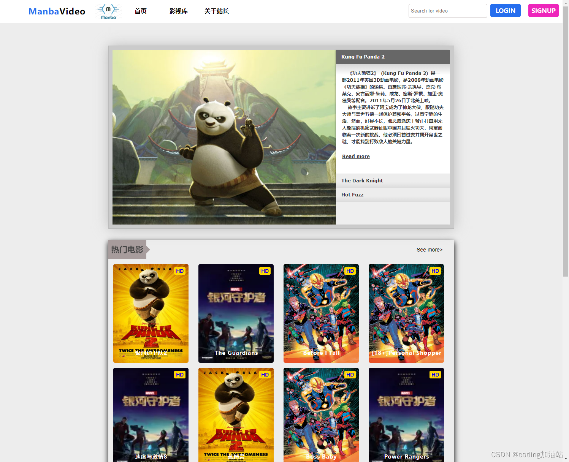Open the second-row Kung Fu Panda poster
569x462 pixels.
point(236,415)
